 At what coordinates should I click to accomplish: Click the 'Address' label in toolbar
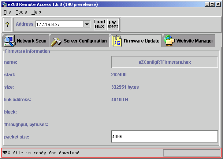click(x=25, y=24)
